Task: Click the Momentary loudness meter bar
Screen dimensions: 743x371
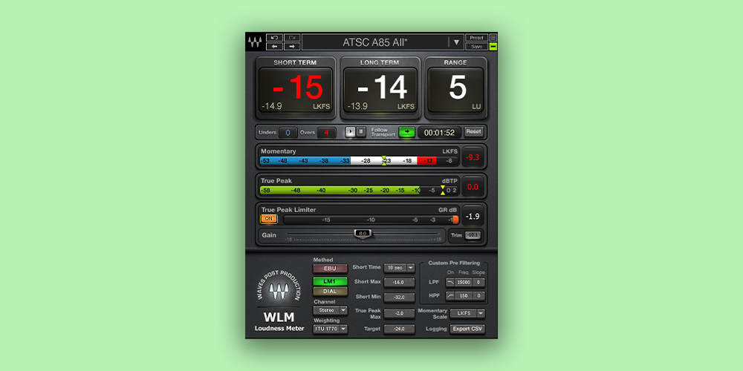Action: click(x=359, y=161)
